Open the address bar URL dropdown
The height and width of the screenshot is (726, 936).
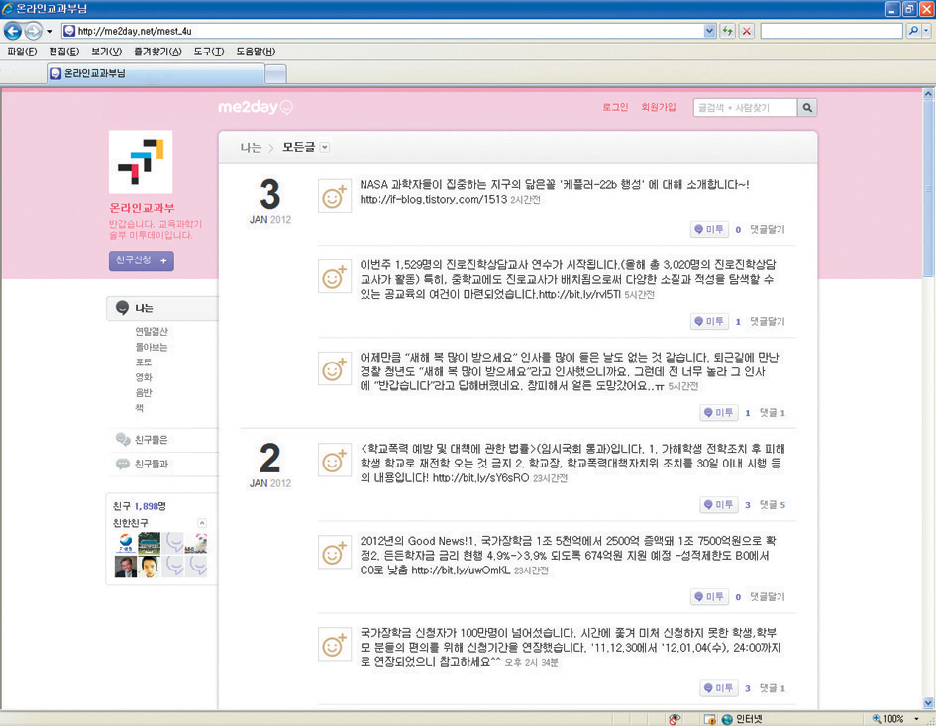pyautogui.click(x=709, y=31)
